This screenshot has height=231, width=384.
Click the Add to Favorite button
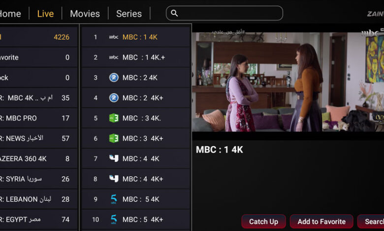[x=321, y=222]
